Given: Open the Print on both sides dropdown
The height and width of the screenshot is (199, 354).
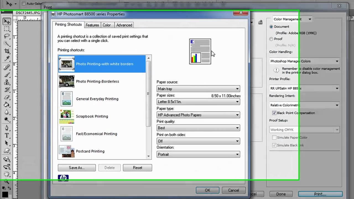Looking at the screenshot, I should click(x=198, y=141).
